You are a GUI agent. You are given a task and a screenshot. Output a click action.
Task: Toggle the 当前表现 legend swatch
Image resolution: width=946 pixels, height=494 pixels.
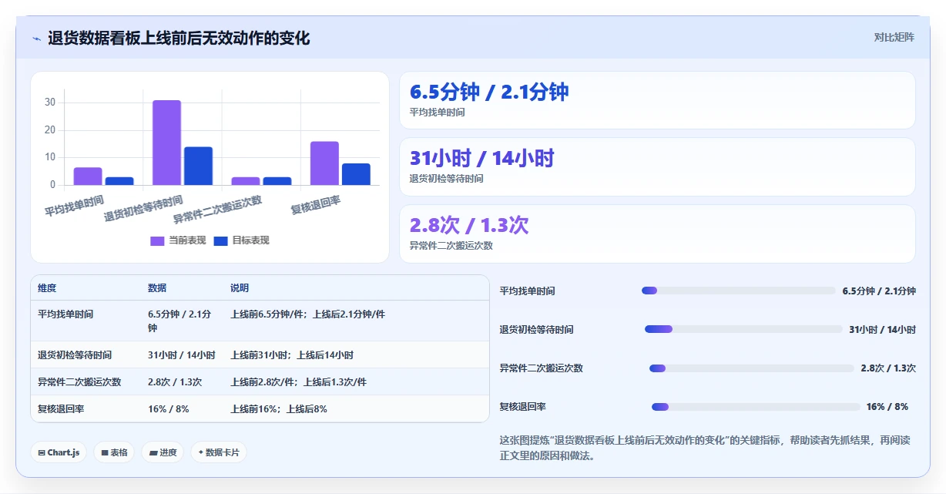tap(157, 240)
